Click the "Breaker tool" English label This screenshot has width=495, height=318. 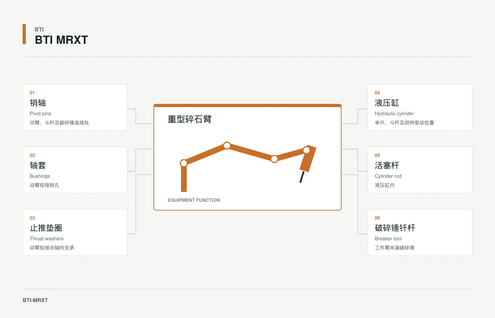[388, 238]
